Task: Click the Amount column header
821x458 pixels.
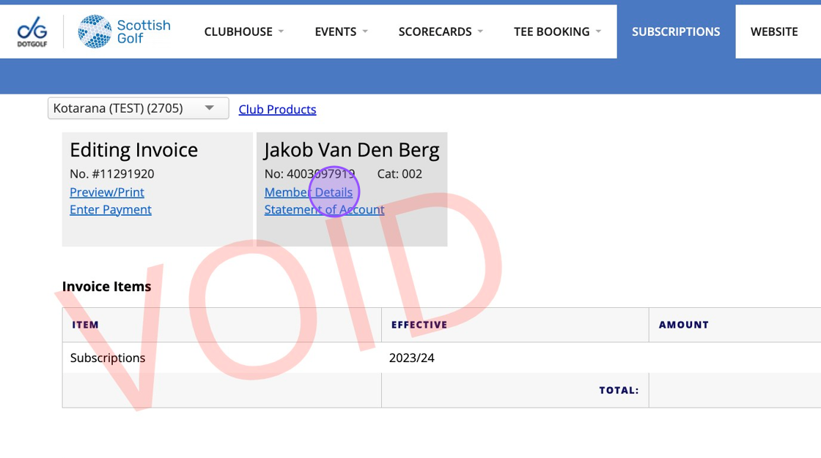Action: point(683,325)
